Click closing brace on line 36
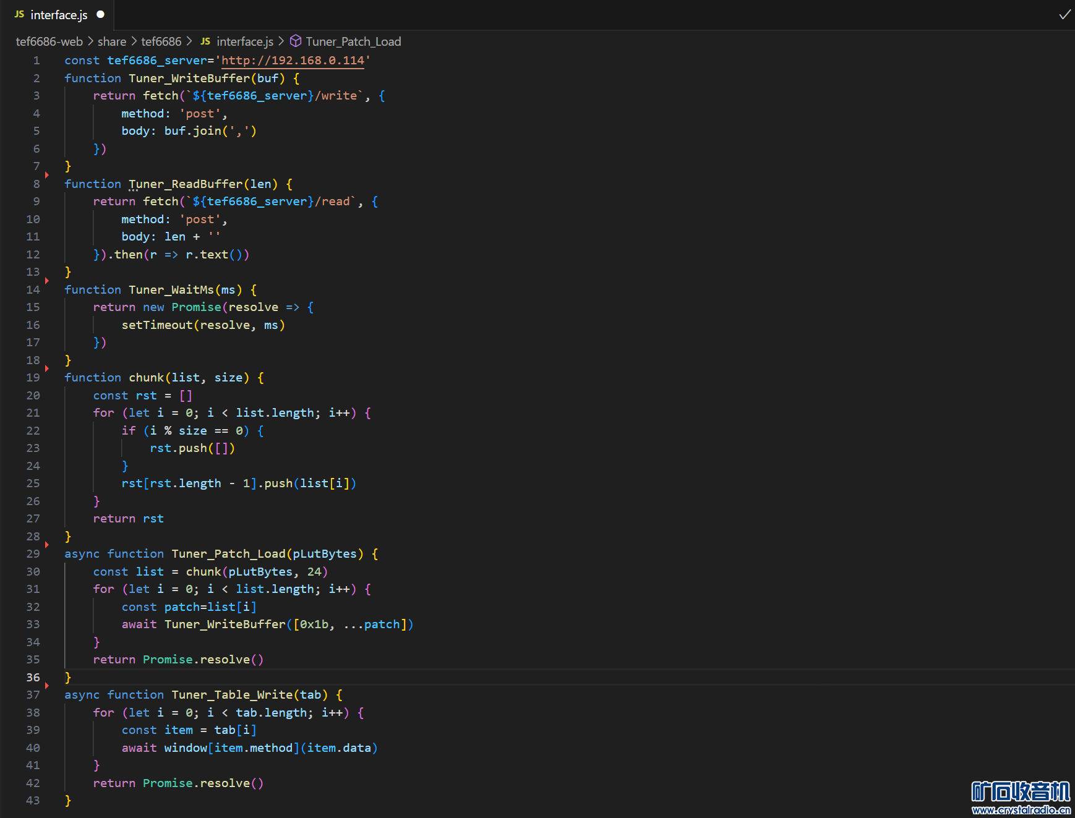 68,678
